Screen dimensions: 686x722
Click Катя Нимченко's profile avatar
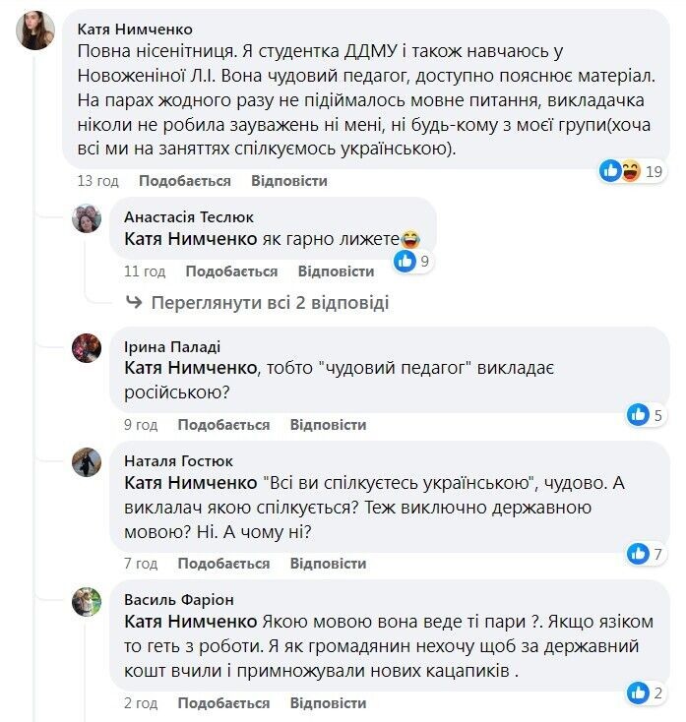point(35,30)
